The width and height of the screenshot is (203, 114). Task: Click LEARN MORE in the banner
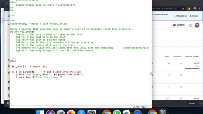tap(180, 16)
